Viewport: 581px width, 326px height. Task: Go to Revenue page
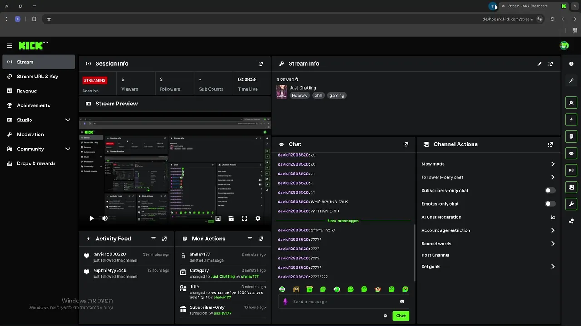pos(39,91)
